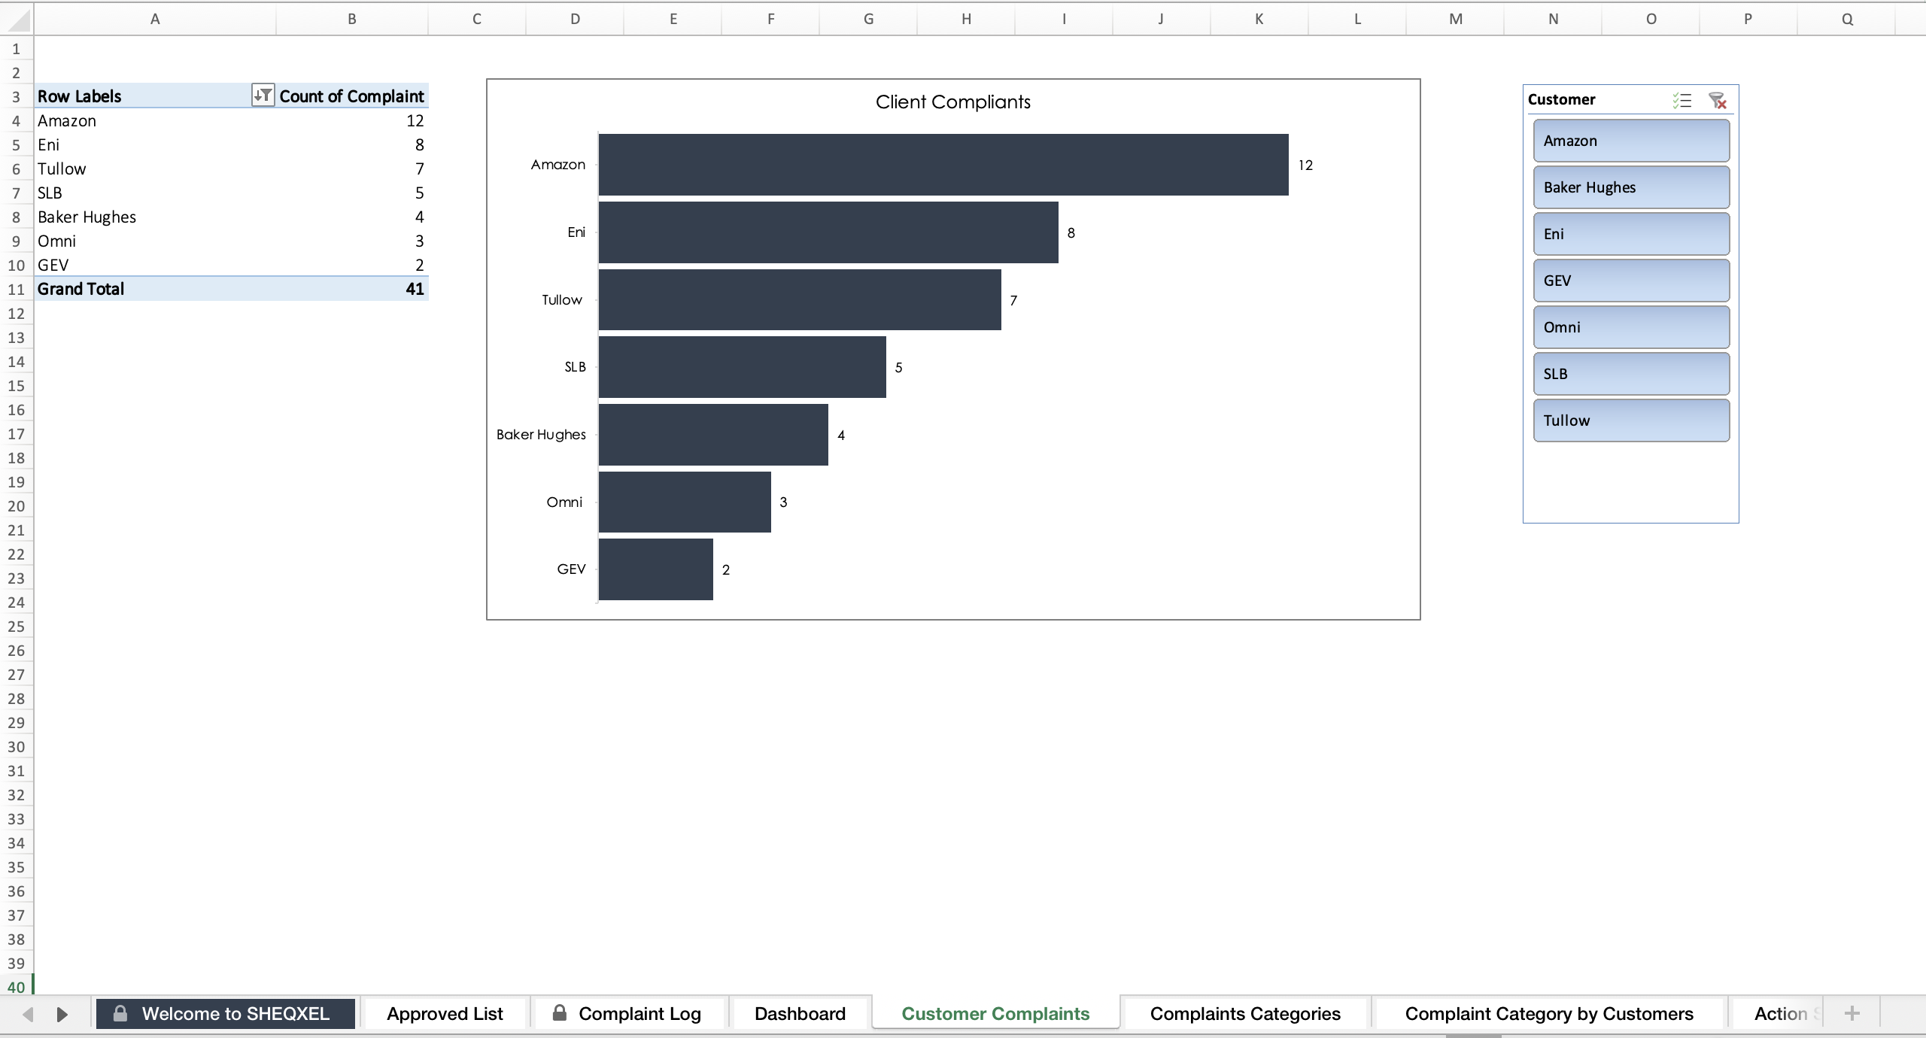Open the partially visible Action sheet tab
The height and width of the screenshot is (1038, 1926).
coord(1780,1013)
